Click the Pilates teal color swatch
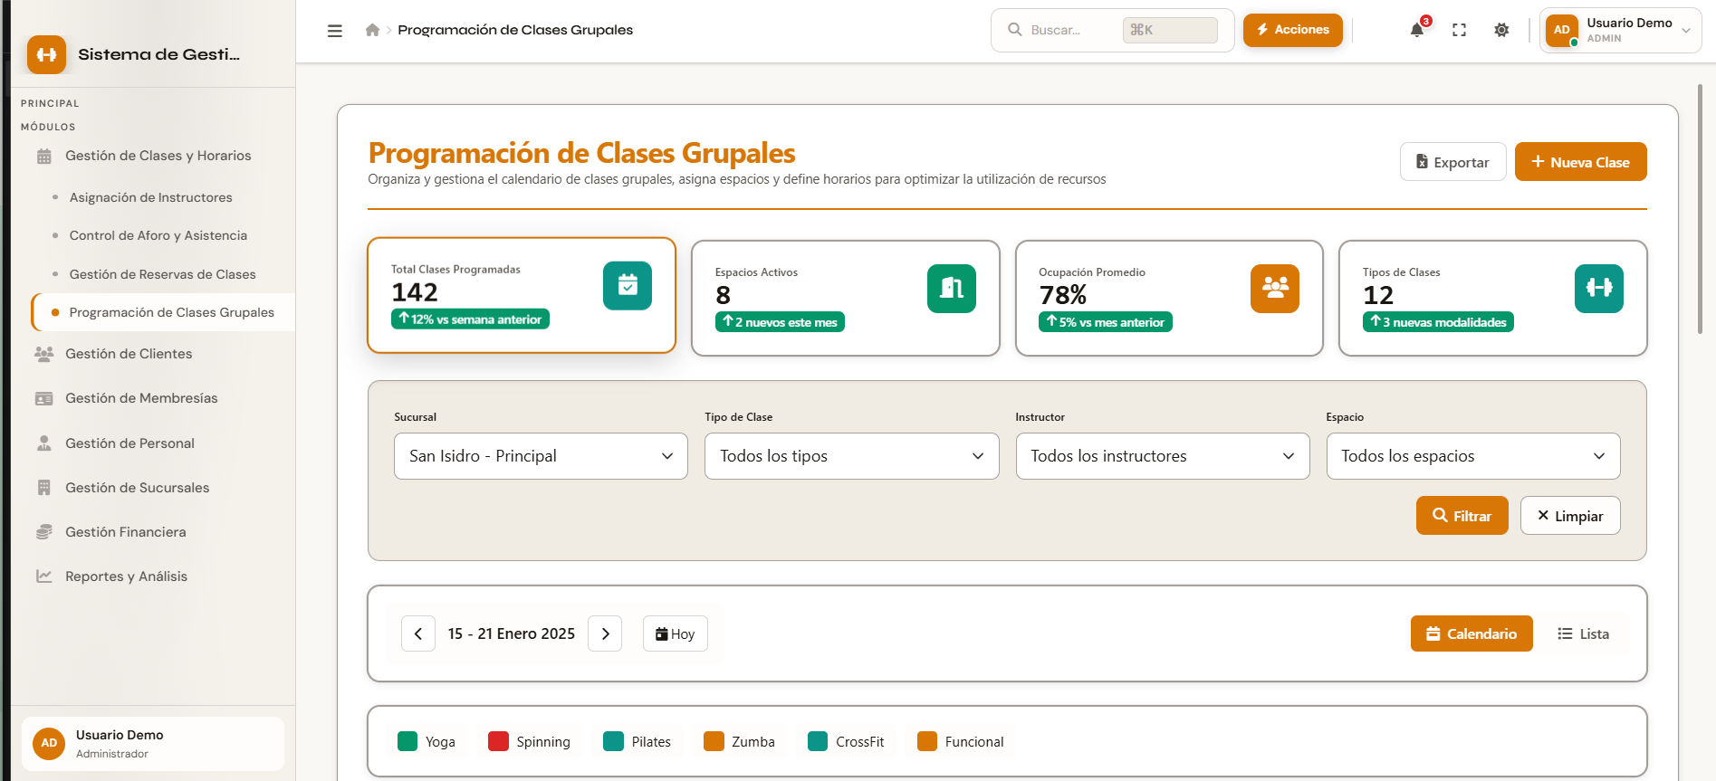The height and width of the screenshot is (781, 1716). click(613, 741)
